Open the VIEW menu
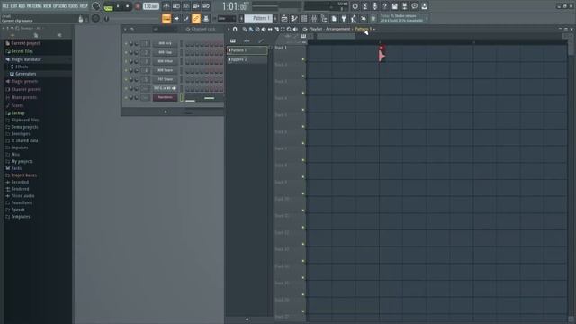The width and height of the screenshot is (576, 324). tap(48, 6)
